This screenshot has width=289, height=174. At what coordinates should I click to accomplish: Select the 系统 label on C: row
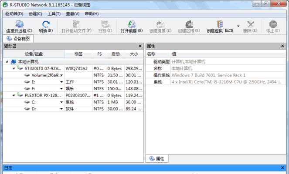pos(70,102)
